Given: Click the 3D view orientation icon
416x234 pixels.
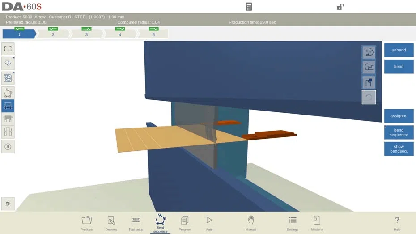Looking at the screenshot, I should point(8,64).
